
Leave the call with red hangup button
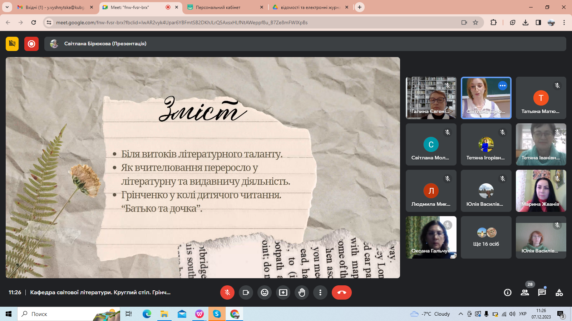[341, 292]
